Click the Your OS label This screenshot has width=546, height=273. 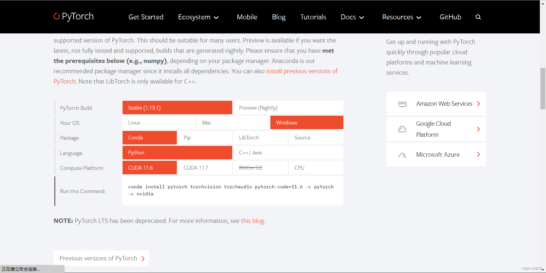click(70, 123)
